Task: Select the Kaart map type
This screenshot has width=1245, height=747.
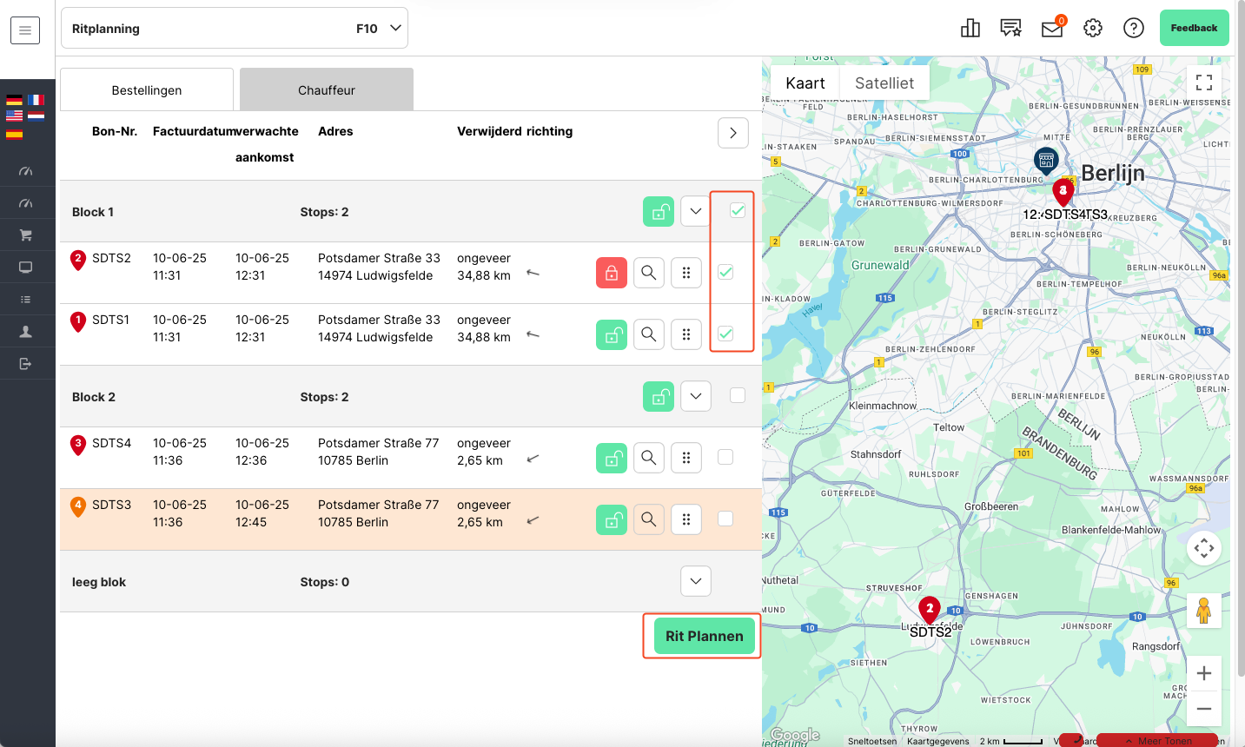Action: (x=805, y=83)
